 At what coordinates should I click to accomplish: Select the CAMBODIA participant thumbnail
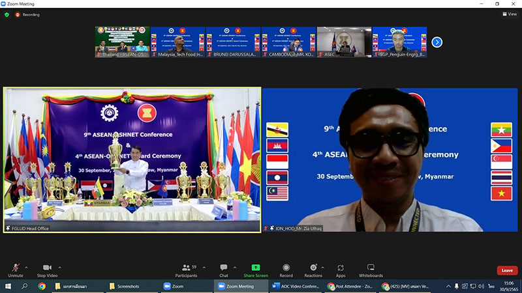tap(288, 42)
